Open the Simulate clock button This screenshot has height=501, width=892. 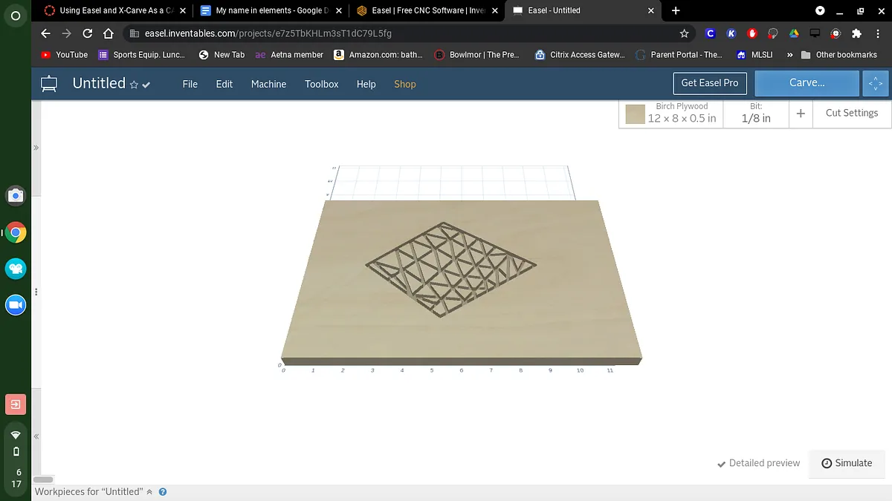pyautogui.click(x=847, y=463)
